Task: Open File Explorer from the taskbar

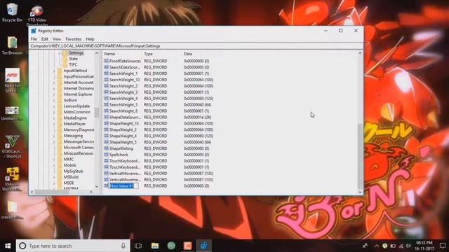Action: [x=155, y=246]
